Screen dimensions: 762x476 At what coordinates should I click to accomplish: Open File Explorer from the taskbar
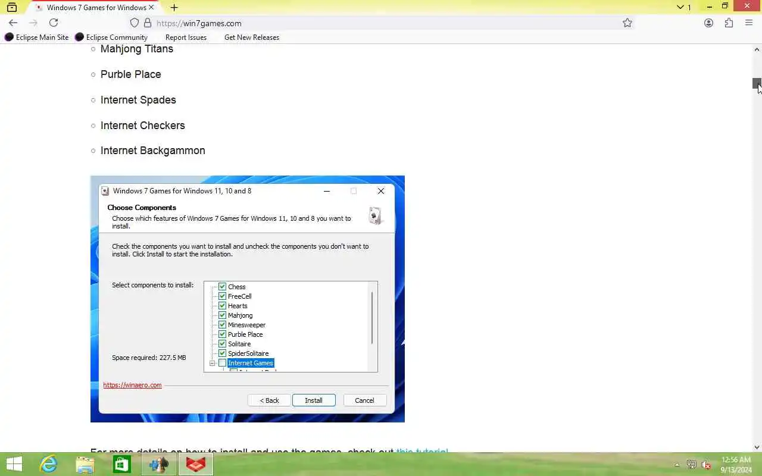[85, 464]
